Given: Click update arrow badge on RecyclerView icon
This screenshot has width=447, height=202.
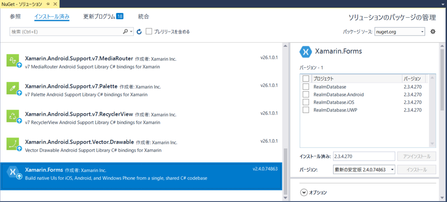Looking at the screenshot, I should pos(19,121).
